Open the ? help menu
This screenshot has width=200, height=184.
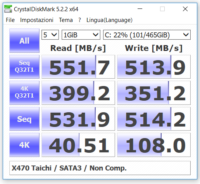coord(79,20)
